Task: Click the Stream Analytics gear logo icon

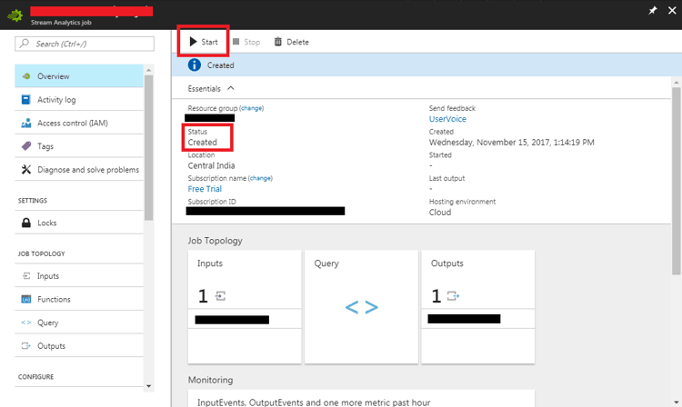Action: pyautogui.click(x=15, y=15)
